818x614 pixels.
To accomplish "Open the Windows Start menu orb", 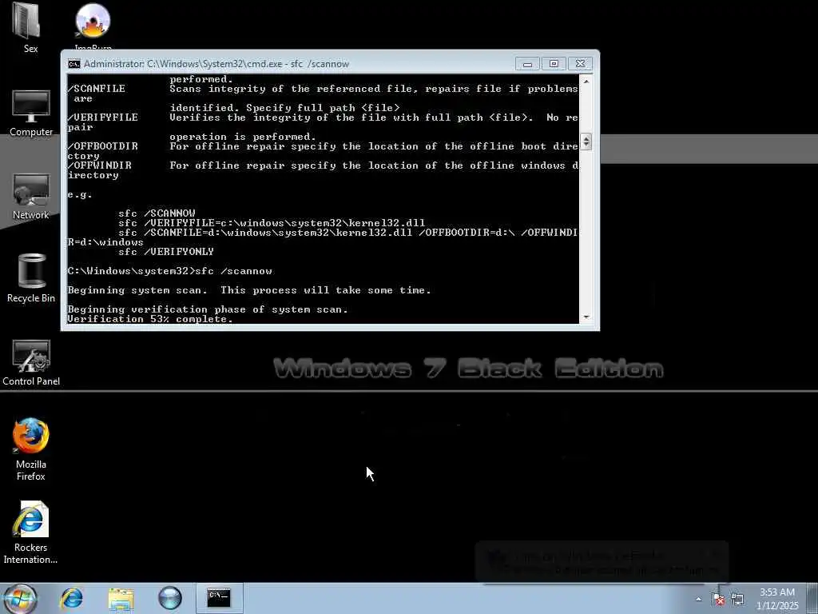I will [x=19, y=598].
